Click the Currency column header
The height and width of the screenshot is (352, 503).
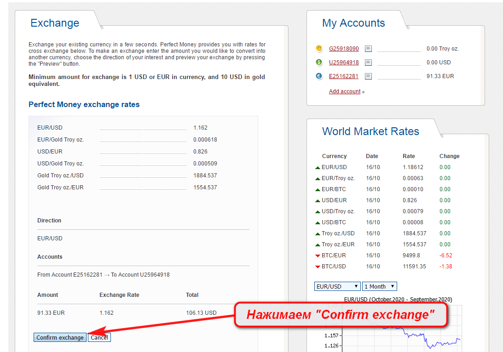tap(334, 156)
